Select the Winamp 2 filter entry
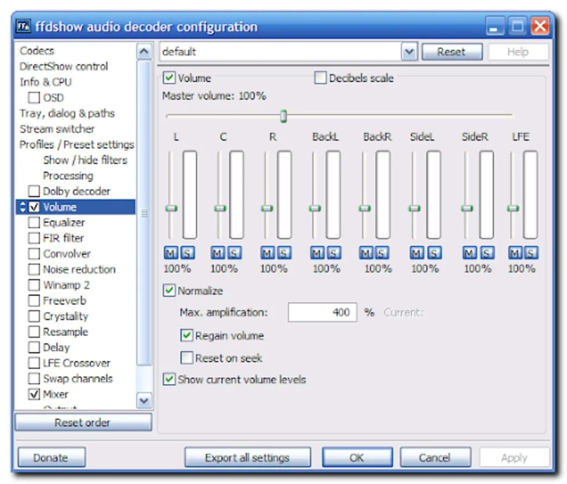The image size is (567, 484). click(x=66, y=285)
